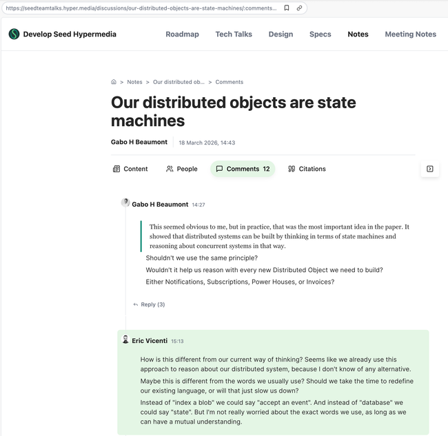448x436 pixels.
Task: Bookmark this page in the address bar
Action: coord(287,8)
